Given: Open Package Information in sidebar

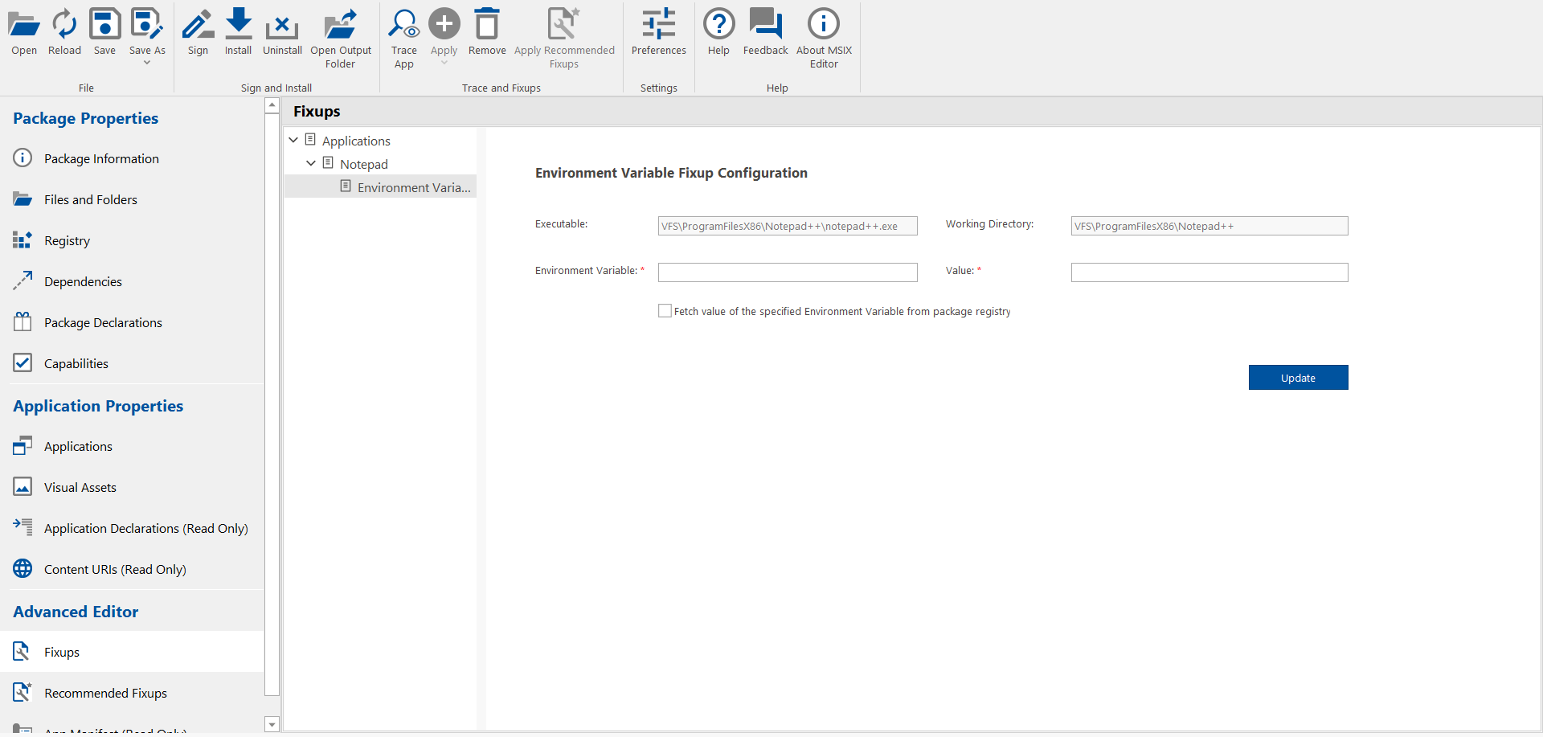Looking at the screenshot, I should [x=101, y=158].
